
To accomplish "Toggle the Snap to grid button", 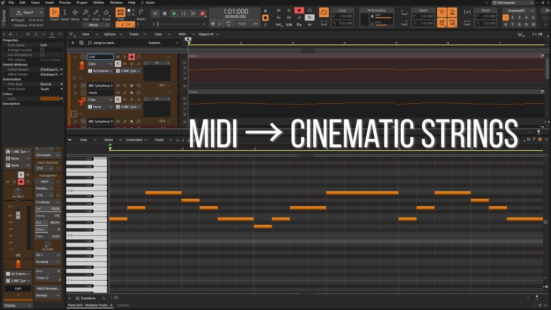I will (x=121, y=12).
